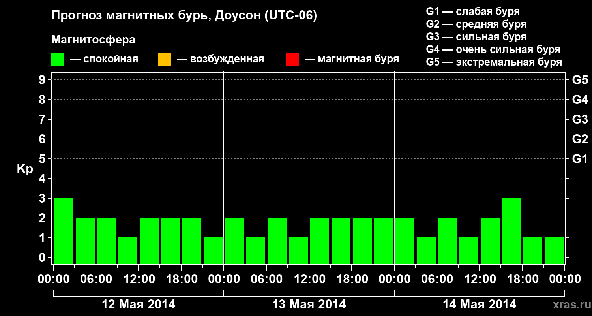The width and height of the screenshot is (592, 316).
Task: Click the 'G2 — средняя буря' description
Action: (476, 24)
